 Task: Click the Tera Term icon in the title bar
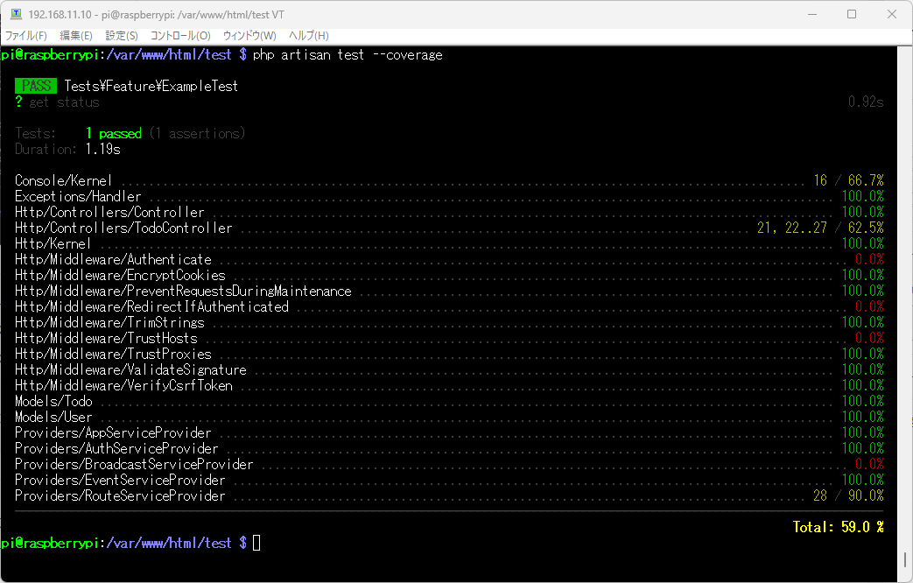(16, 14)
